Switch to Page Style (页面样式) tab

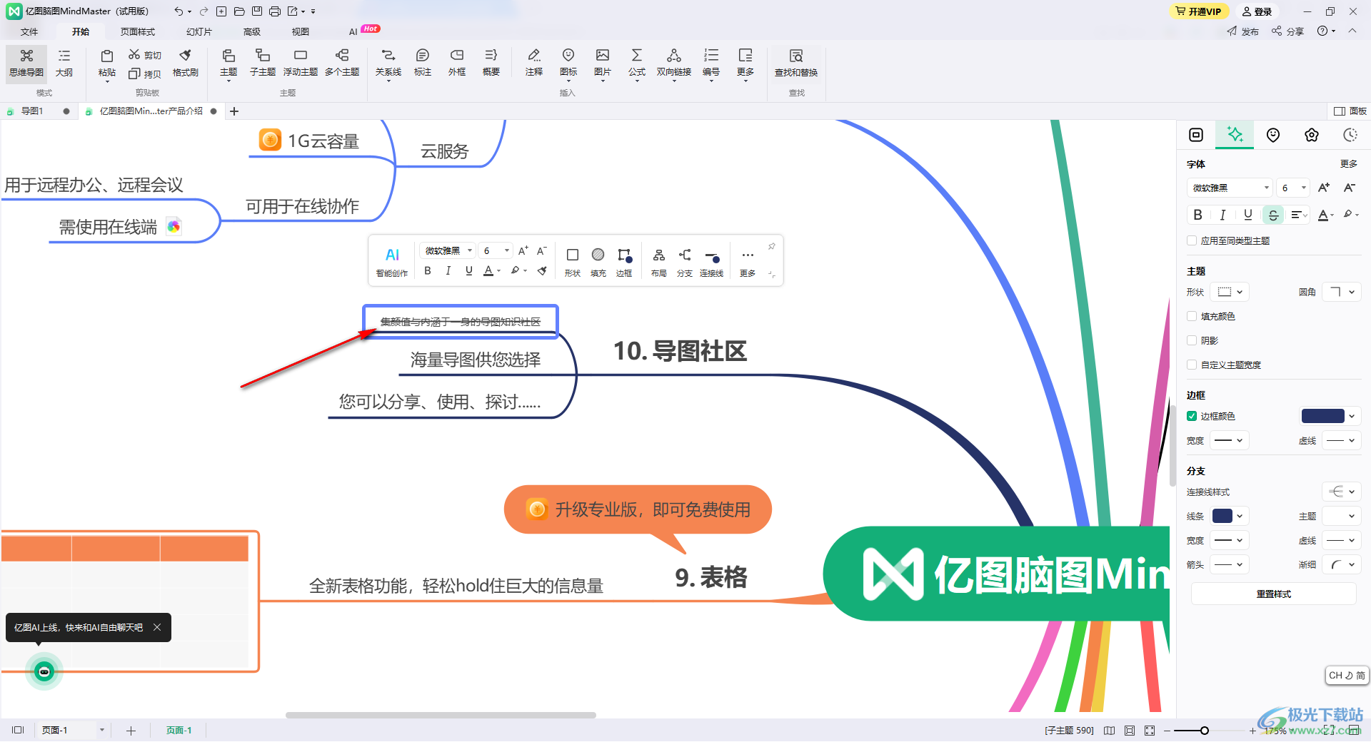[138, 31]
